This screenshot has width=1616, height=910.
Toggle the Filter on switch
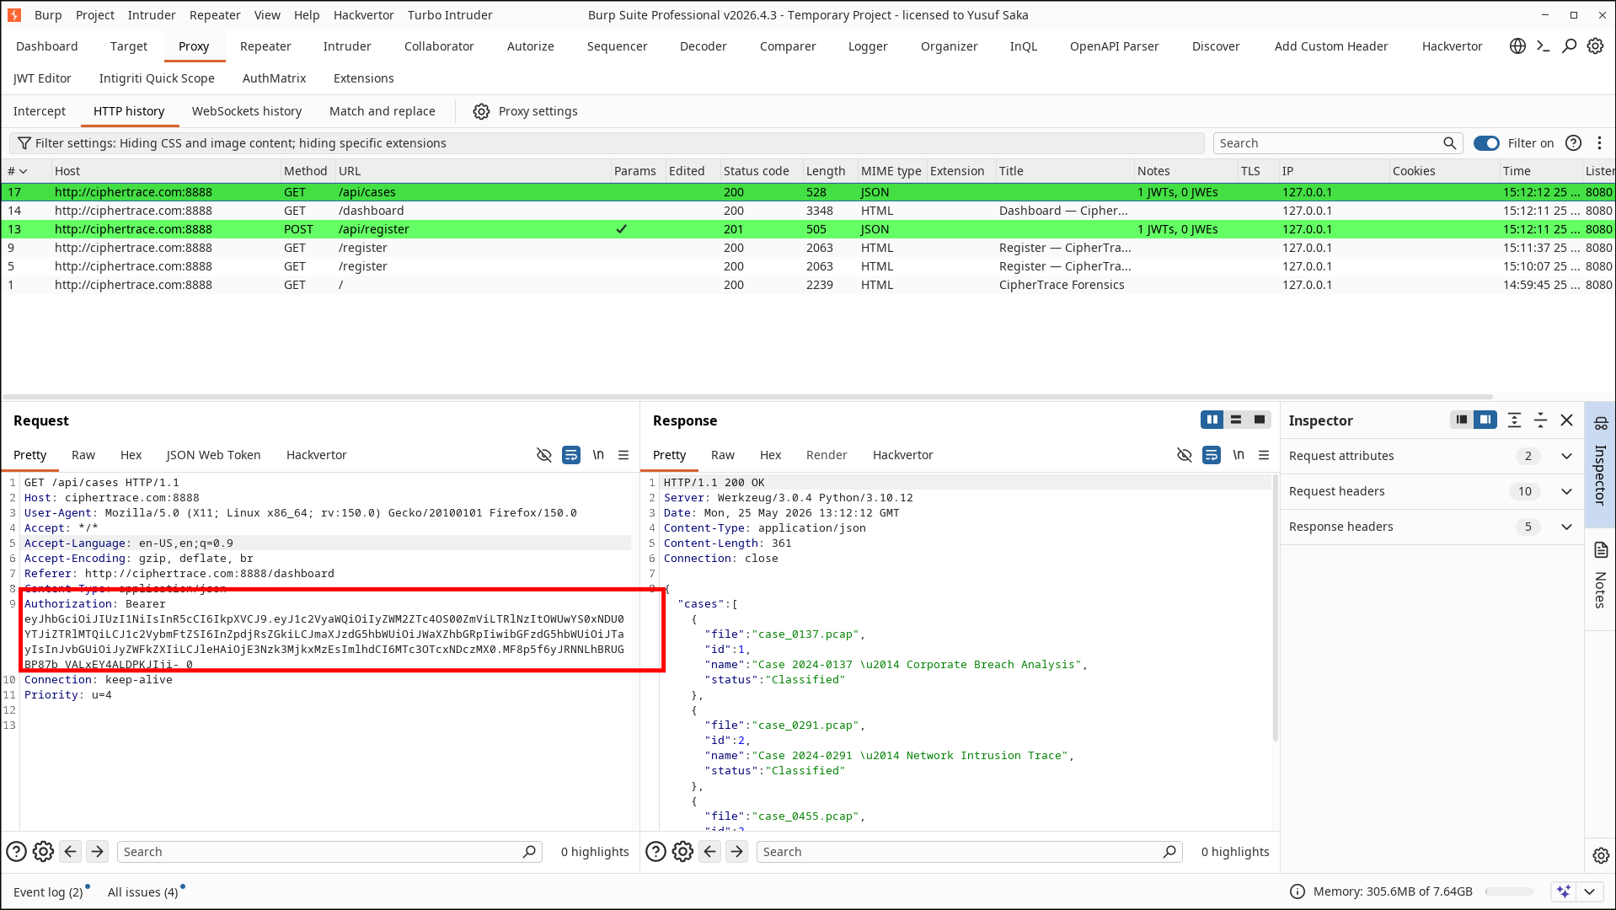point(1486,143)
